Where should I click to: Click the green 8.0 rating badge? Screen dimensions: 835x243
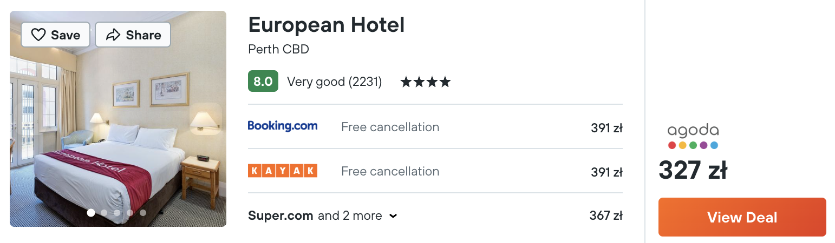pyautogui.click(x=263, y=82)
